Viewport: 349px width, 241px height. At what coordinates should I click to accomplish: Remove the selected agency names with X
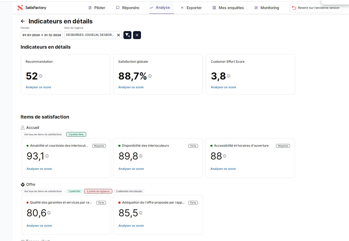(119, 35)
